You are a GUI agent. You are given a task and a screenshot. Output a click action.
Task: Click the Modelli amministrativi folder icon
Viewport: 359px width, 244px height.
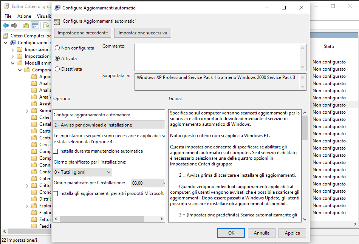20,63
